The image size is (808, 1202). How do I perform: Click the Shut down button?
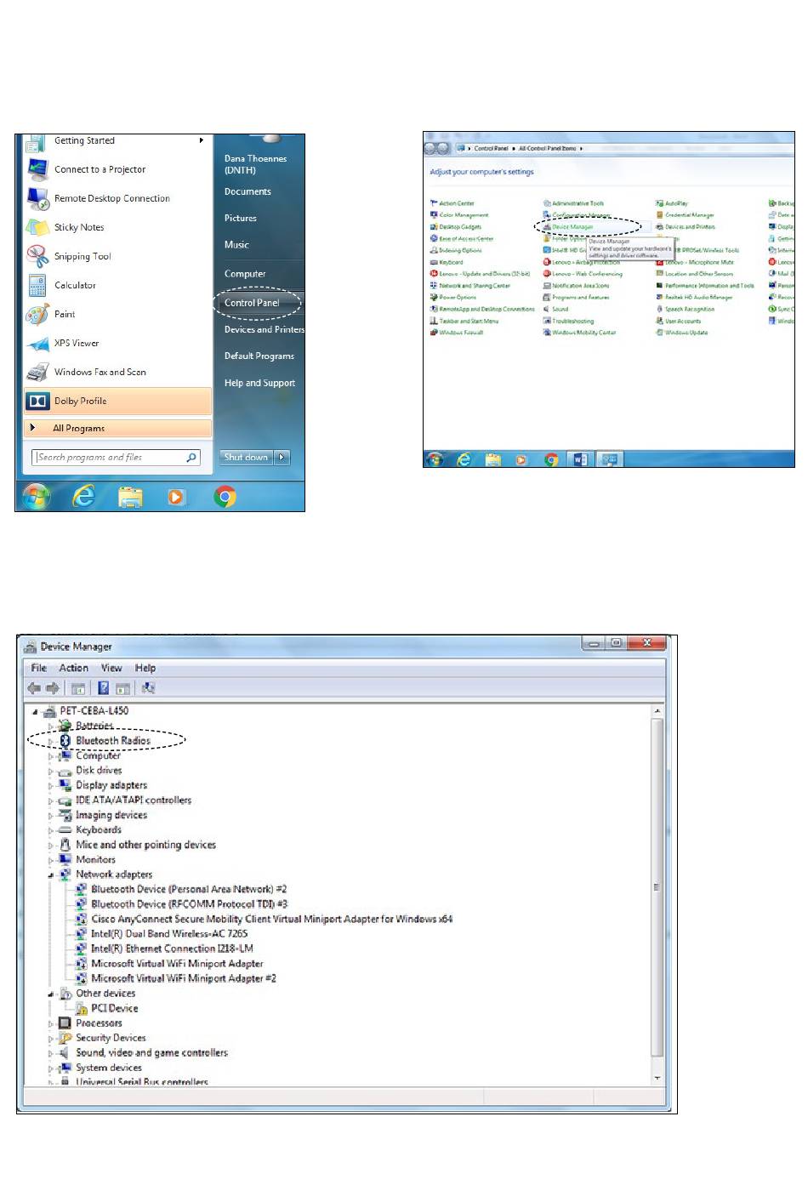point(246,457)
